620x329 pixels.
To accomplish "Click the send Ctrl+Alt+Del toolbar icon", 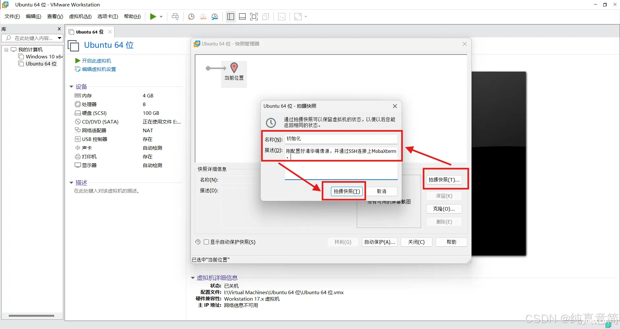I will click(175, 17).
